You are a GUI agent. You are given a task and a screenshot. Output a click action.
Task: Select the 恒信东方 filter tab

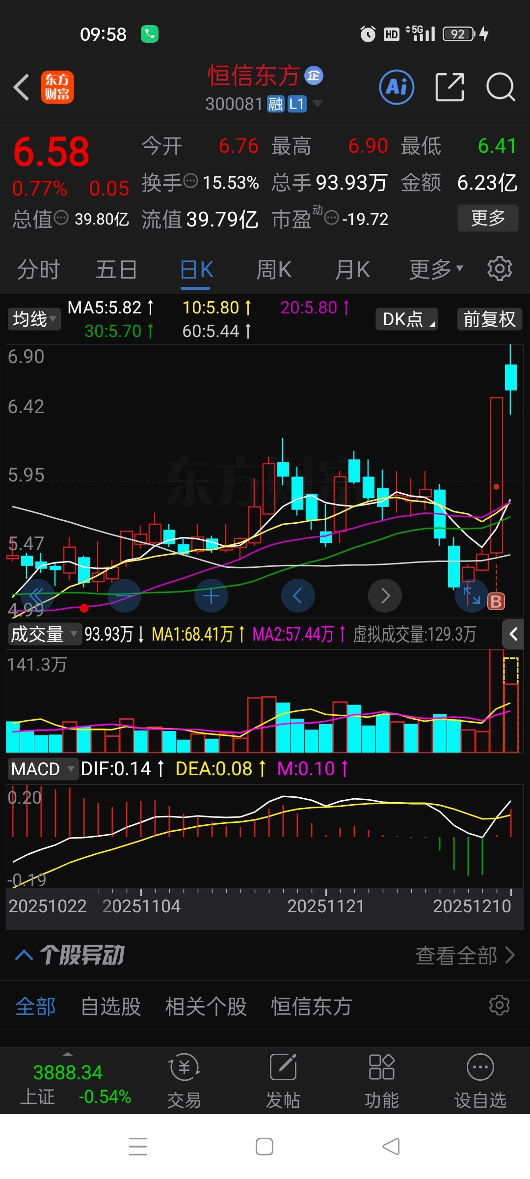pyautogui.click(x=312, y=1007)
